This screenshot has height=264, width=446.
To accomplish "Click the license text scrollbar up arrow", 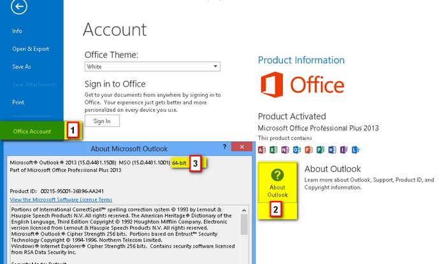I will 244,211.
